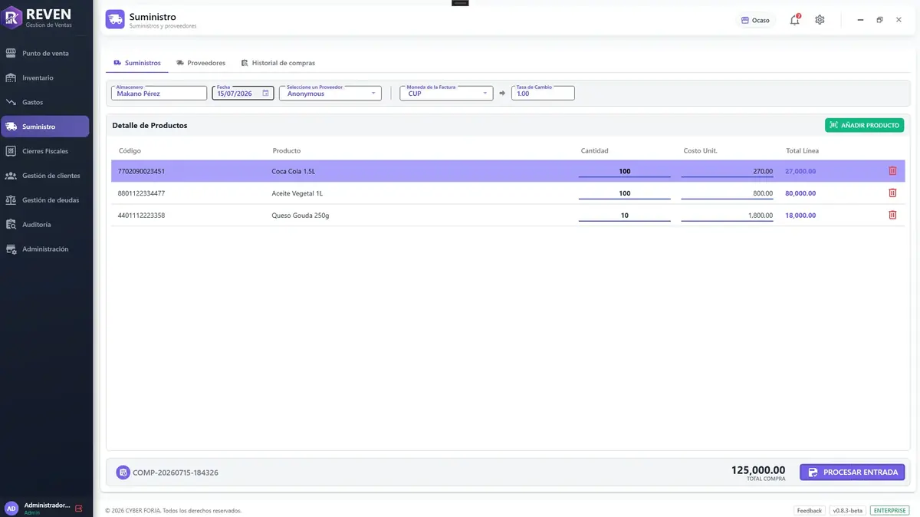The width and height of the screenshot is (920, 517).
Task: Open the Fecha calendar picker icon
Action: tap(265, 93)
